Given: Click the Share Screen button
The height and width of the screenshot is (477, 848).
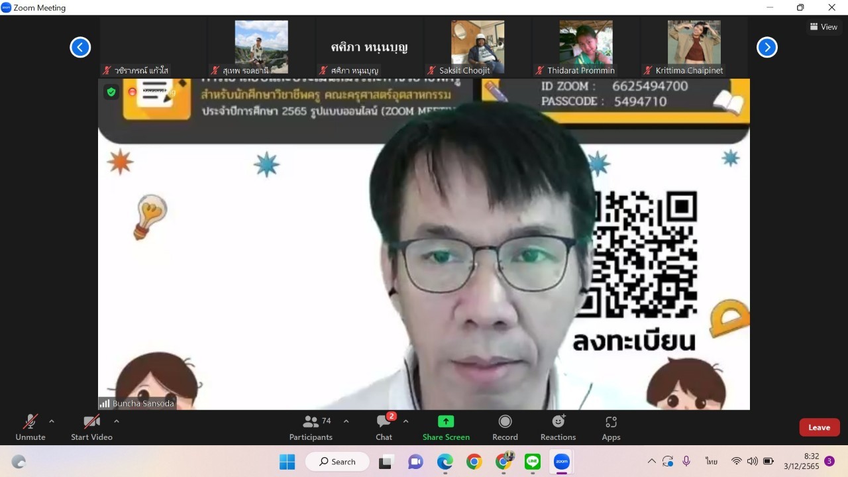Looking at the screenshot, I should [446, 427].
